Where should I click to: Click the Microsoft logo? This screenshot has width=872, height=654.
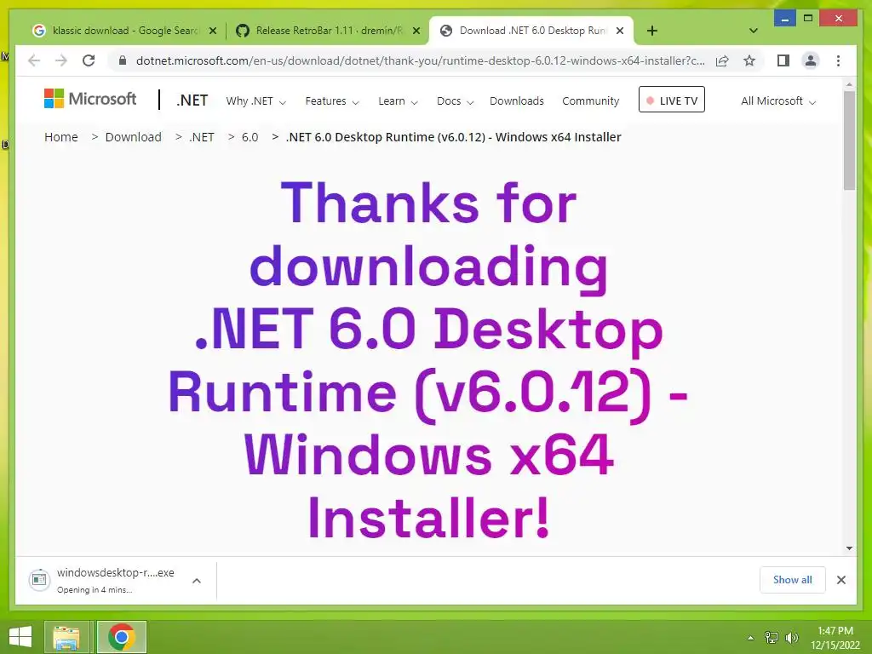[x=90, y=99]
